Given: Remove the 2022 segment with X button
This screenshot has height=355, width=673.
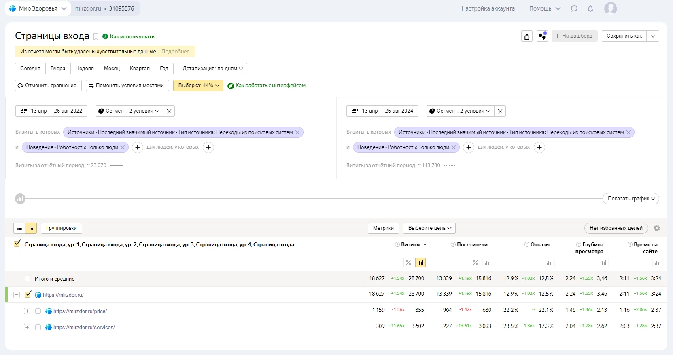Looking at the screenshot, I should pos(169,111).
